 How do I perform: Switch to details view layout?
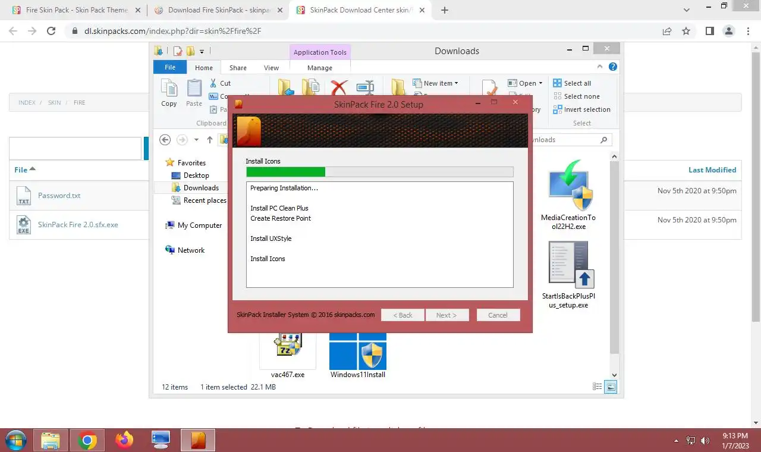[598, 387]
